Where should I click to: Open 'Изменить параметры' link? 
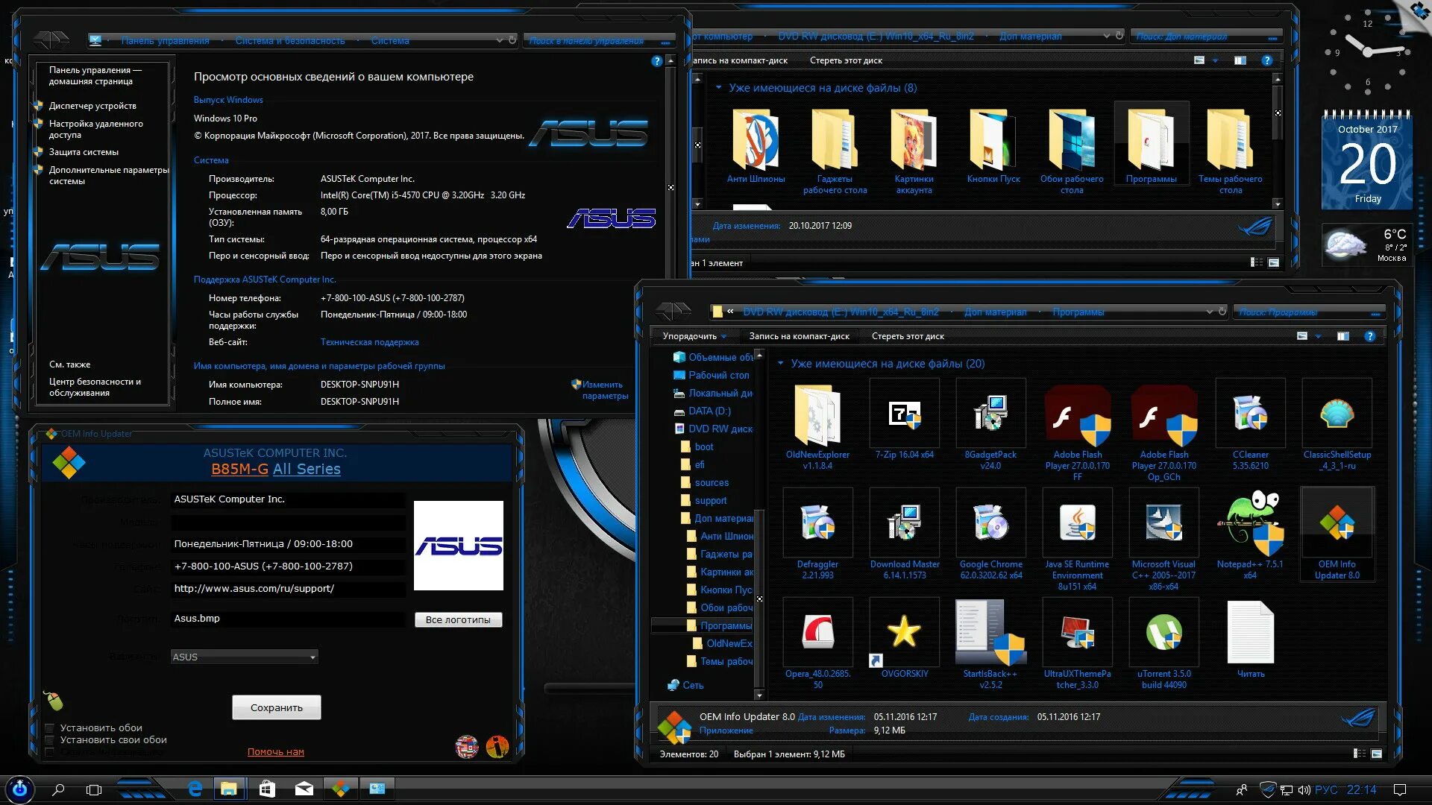click(x=605, y=391)
